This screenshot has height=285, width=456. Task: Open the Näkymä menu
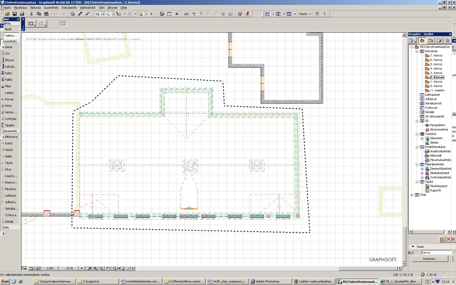36,8
